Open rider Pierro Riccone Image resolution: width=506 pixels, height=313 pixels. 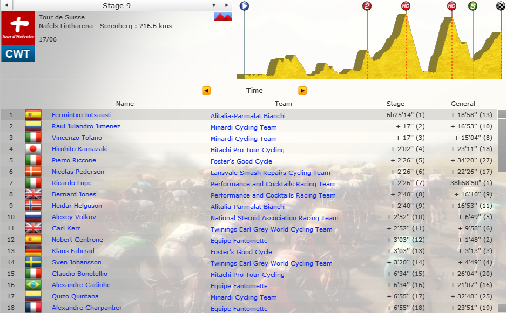click(x=74, y=160)
